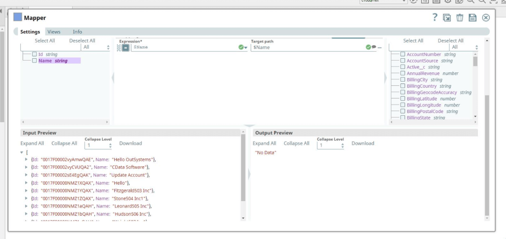Check the BillingCountry checkbox
This screenshot has width=506, height=239.
coord(403,86)
